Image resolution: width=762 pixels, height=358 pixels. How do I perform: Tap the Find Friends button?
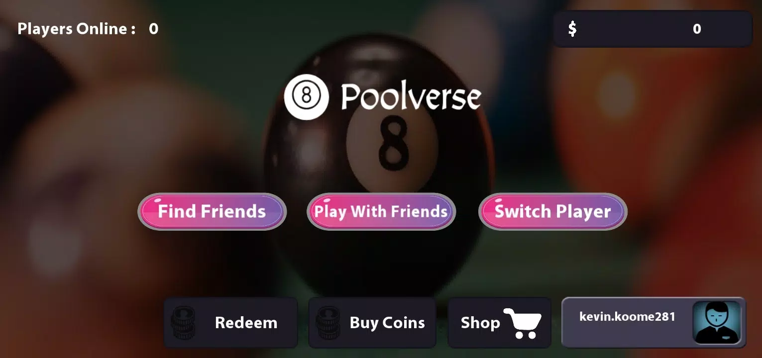coord(212,211)
